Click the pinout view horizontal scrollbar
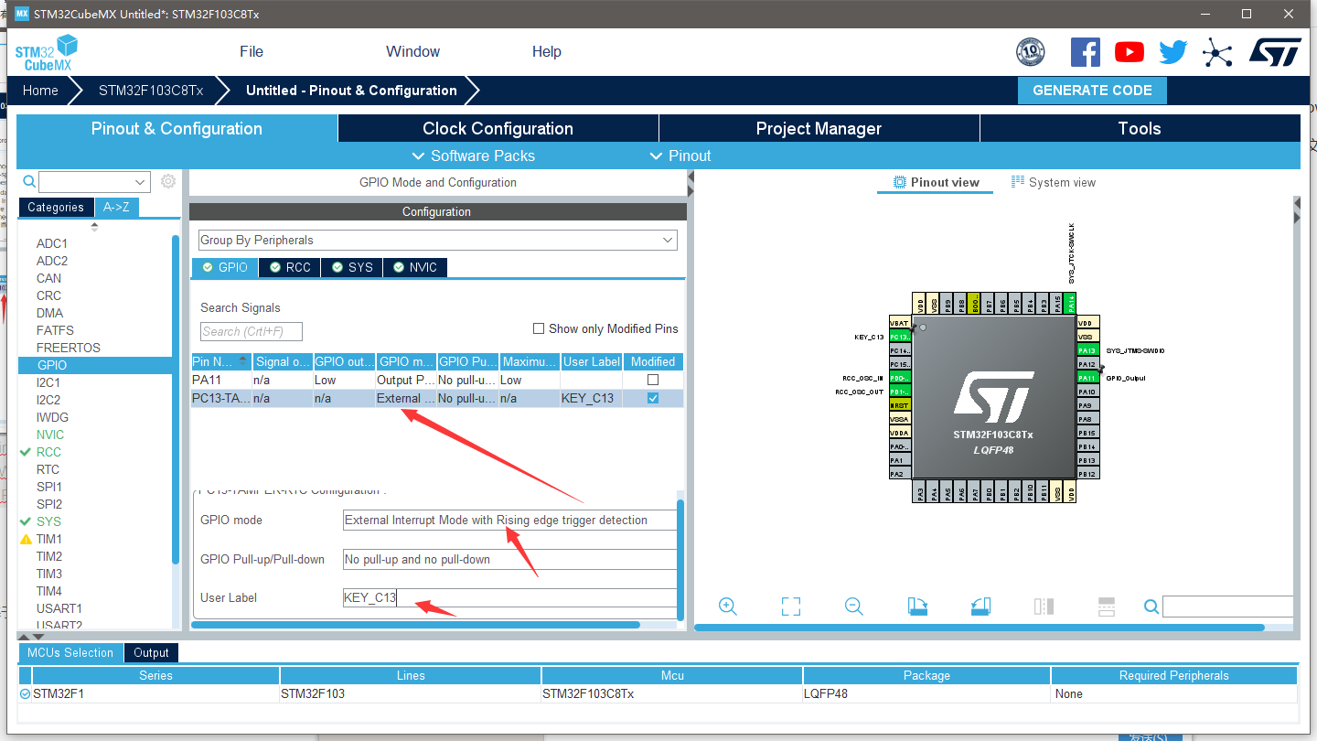1317x741 pixels. coord(980,628)
